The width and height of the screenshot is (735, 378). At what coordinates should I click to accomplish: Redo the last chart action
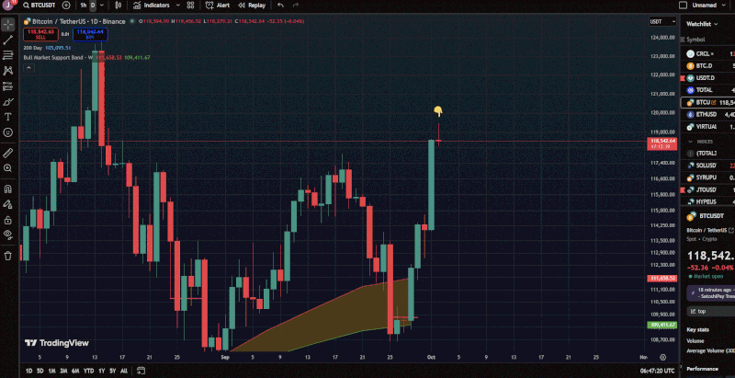[295, 6]
